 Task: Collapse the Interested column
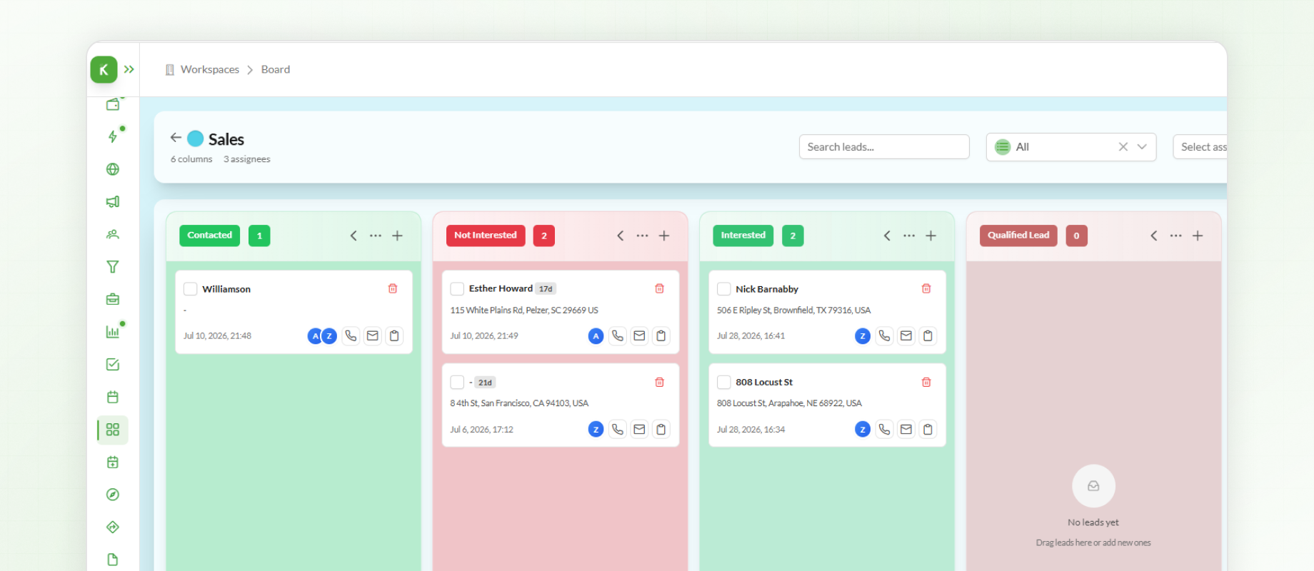pyautogui.click(x=887, y=236)
